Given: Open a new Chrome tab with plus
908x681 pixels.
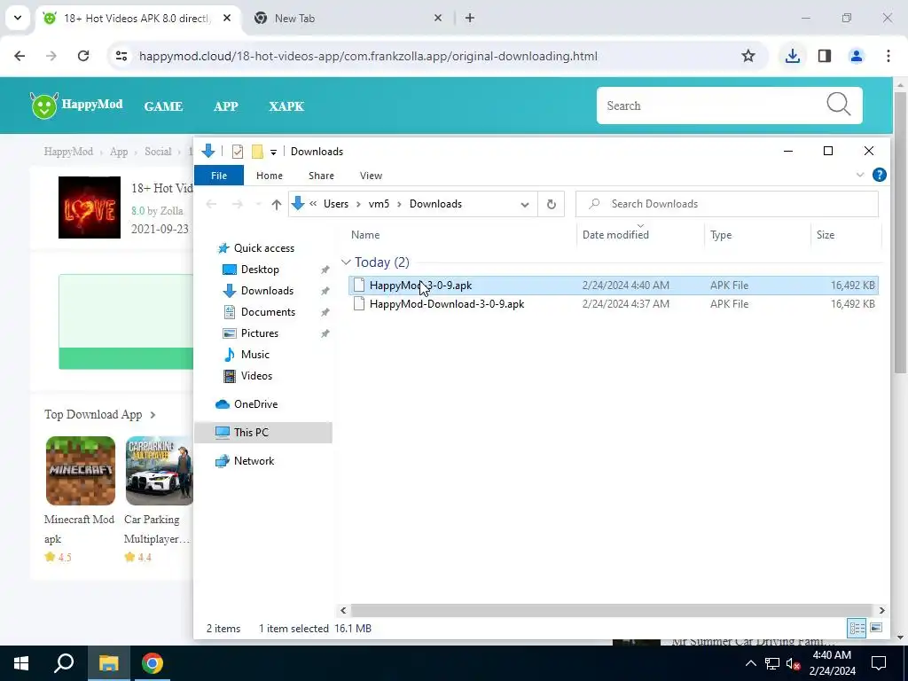Looking at the screenshot, I should tap(470, 18).
